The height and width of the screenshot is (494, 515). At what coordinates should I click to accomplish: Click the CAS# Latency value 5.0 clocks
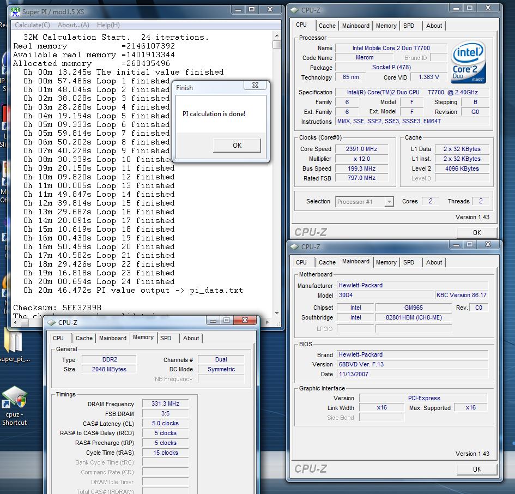(165, 423)
